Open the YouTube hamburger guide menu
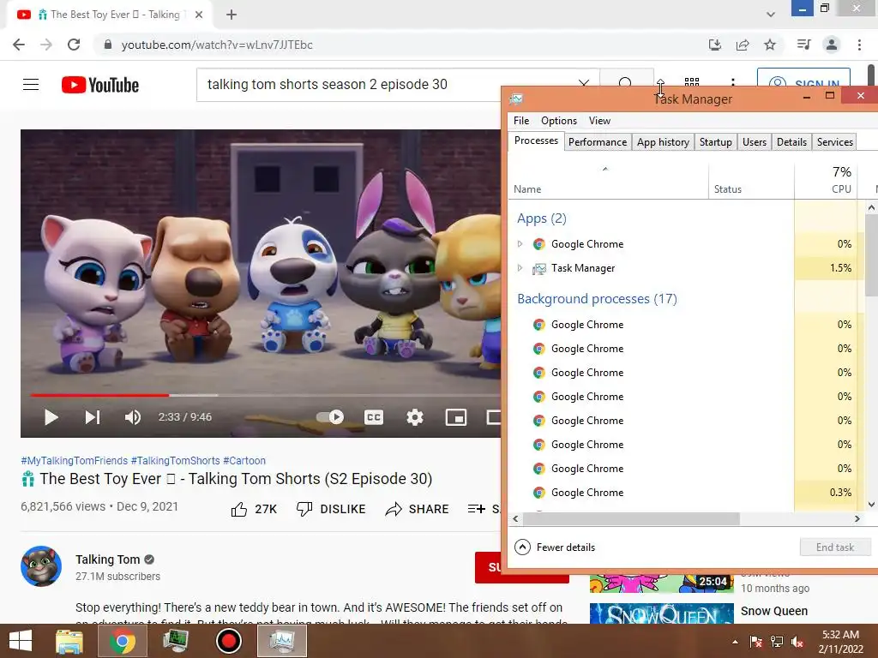 (31, 85)
